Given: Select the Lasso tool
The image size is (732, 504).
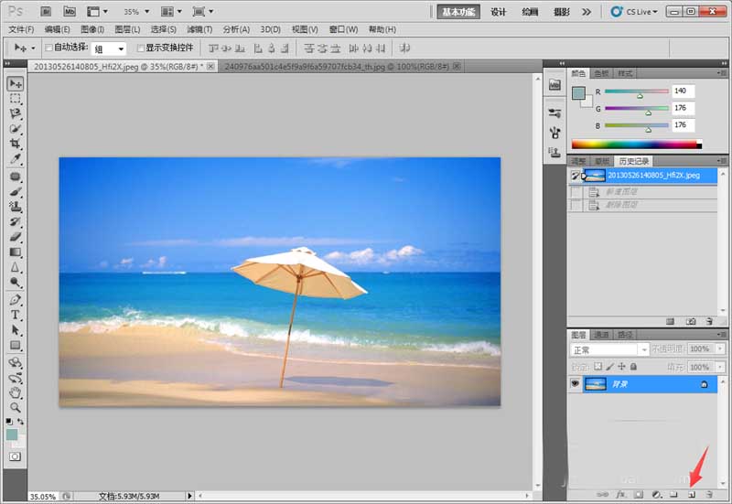Looking at the screenshot, I should coord(16,113).
